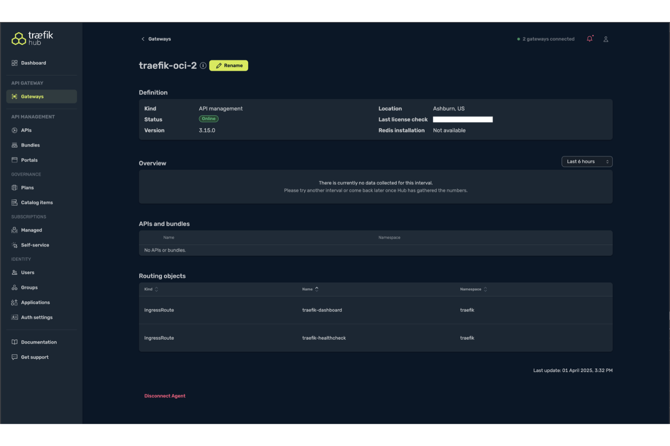Click the Get support chat icon
Viewport: 670px width, 446px height.
point(14,357)
